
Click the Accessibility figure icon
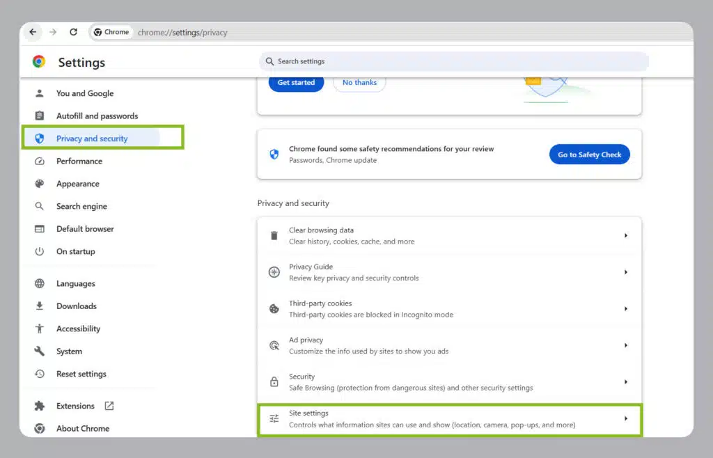pyautogui.click(x=40, y=329)
